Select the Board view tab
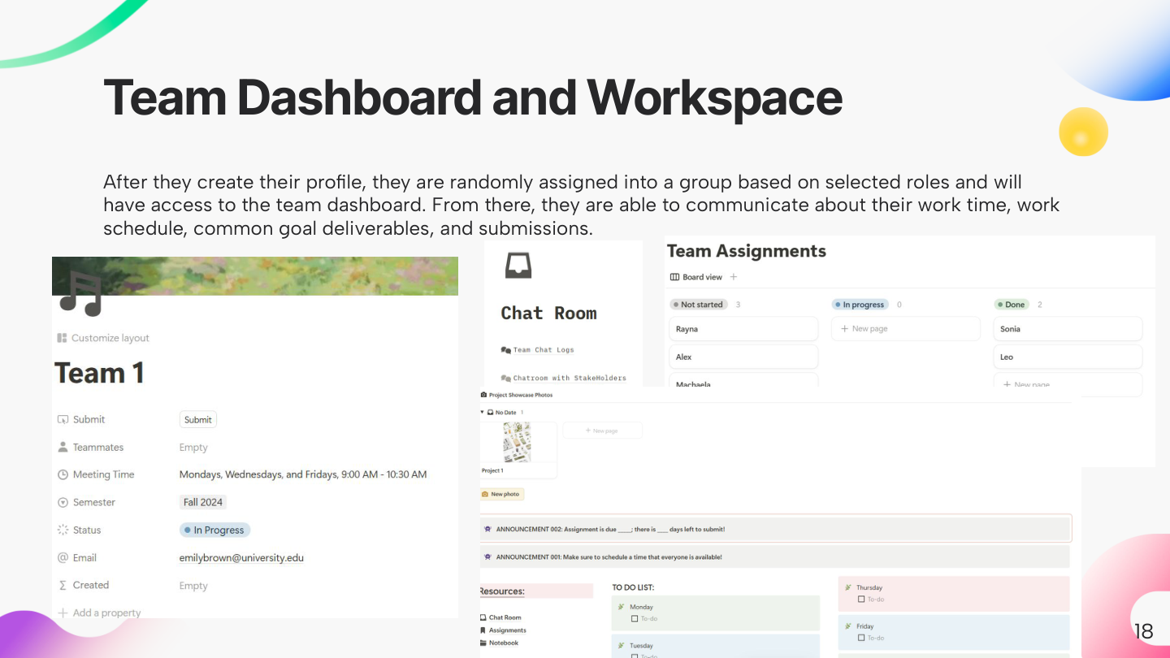 (696, 277)
